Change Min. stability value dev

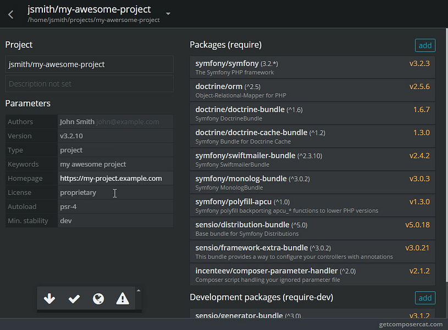click(x=115, y=221)
